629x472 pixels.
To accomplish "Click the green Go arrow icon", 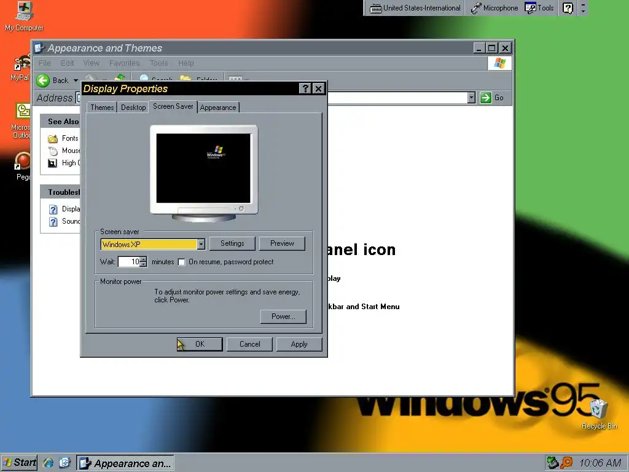I will (486, 98).
